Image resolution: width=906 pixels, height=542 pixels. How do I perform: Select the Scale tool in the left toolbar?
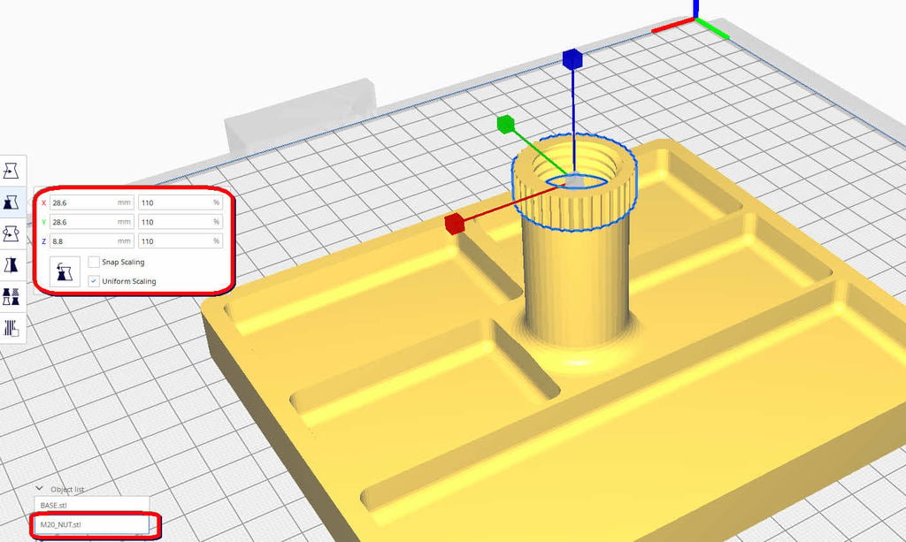(12, 202)
